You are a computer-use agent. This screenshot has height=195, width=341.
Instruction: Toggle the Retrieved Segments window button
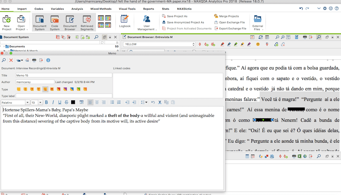pyautogui.click(x=87, y=22)
